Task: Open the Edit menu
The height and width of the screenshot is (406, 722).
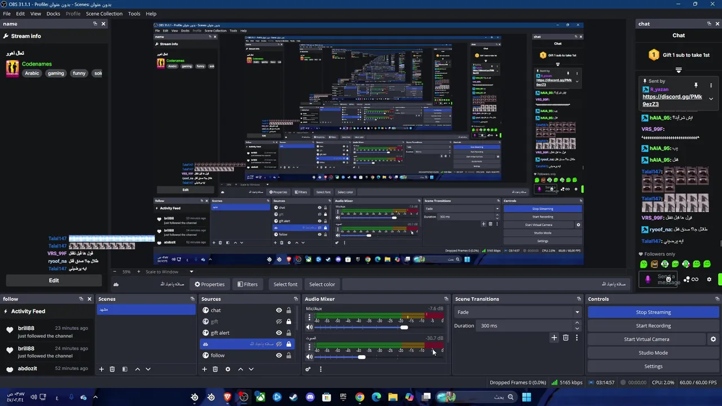Action: [x=20, y=14]
